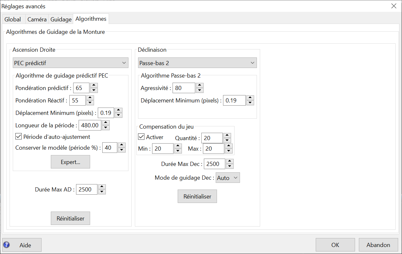This screenshot has width=402, height=254.
Task: Click Réinitialiser under Ascension Droite
Action: point(71,218)
